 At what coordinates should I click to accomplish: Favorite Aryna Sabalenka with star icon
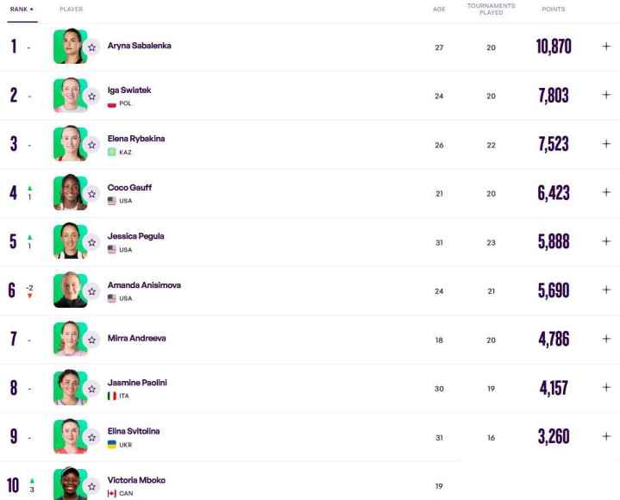(91, 47)
